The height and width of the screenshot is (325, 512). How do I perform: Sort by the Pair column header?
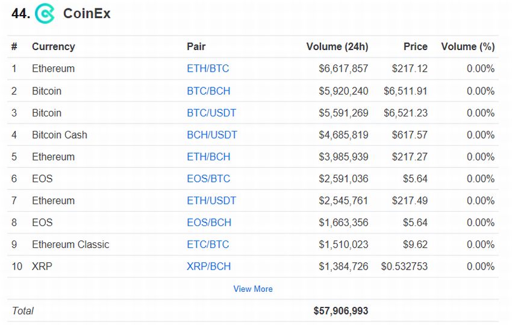pyautogui.click(x=196, y=46)
